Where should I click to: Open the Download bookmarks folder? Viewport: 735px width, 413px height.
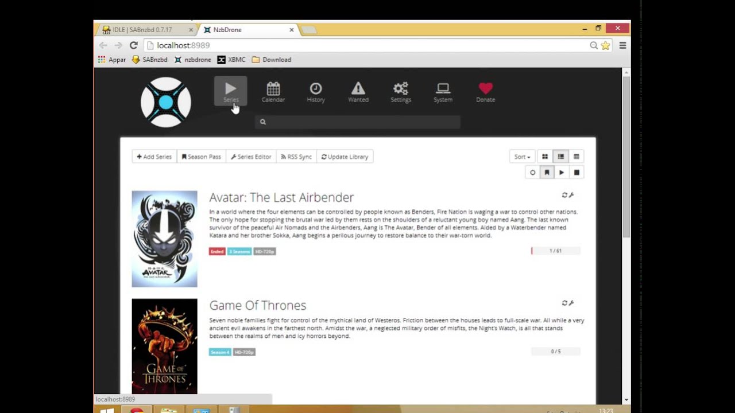coord(272,60)
